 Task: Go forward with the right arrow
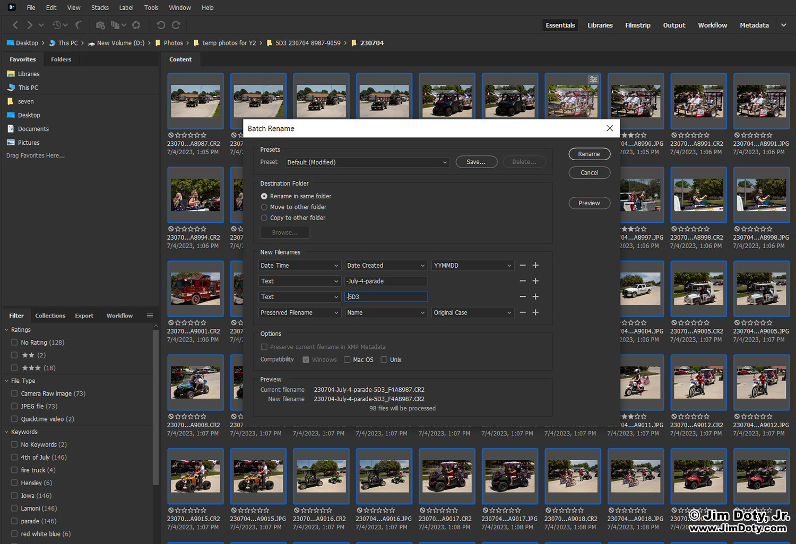29,25
